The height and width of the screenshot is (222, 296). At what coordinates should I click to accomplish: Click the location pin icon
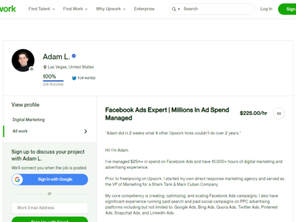coord(45,67)
